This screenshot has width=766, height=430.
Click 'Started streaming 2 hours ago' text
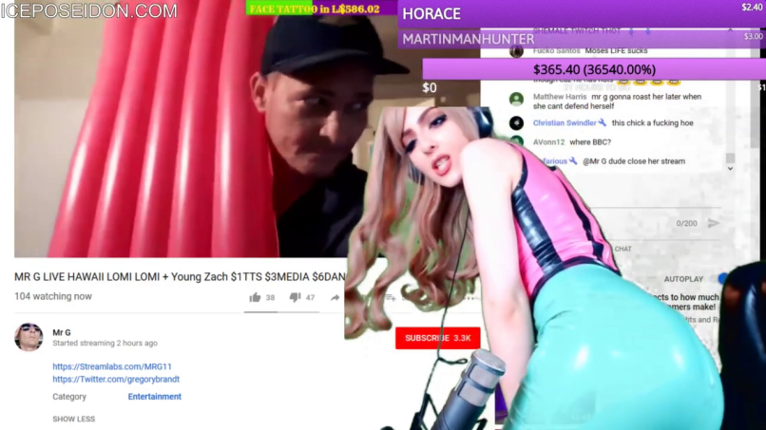click(x=105, y=343)
